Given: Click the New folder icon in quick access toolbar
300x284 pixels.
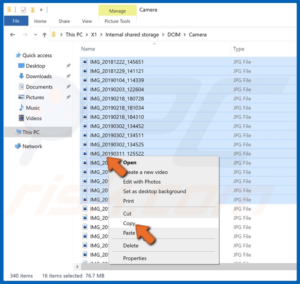Looking at the screenshot, I should pyautogui.click(x=33, y=10).
